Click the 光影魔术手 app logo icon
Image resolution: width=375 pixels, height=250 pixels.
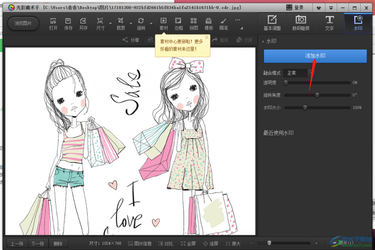[11, 8]
